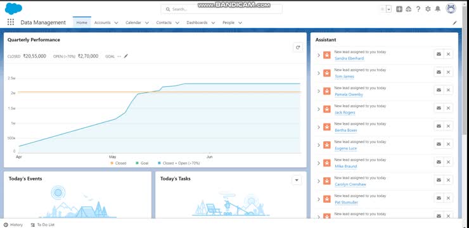Toggle the Closed series in chart legend
This screenshot has height=228, width=469.
[119, 163]
